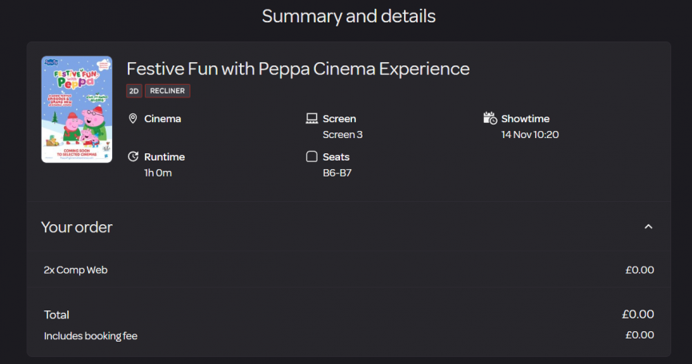
Task: Click the Screen label
Action: tap(339, 119)
